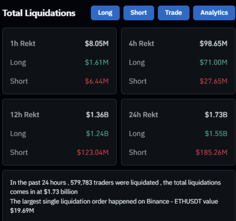The height and width of the screenshot is (221, 236).
Task: Click the $1.61M long liquidation value
Action: [x=97, y=62]
